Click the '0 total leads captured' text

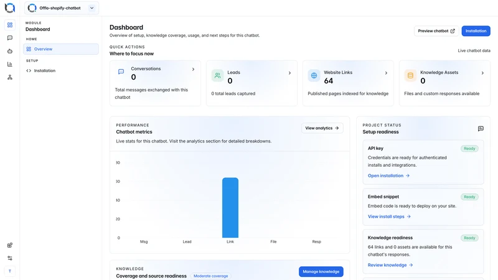[233, 94]
